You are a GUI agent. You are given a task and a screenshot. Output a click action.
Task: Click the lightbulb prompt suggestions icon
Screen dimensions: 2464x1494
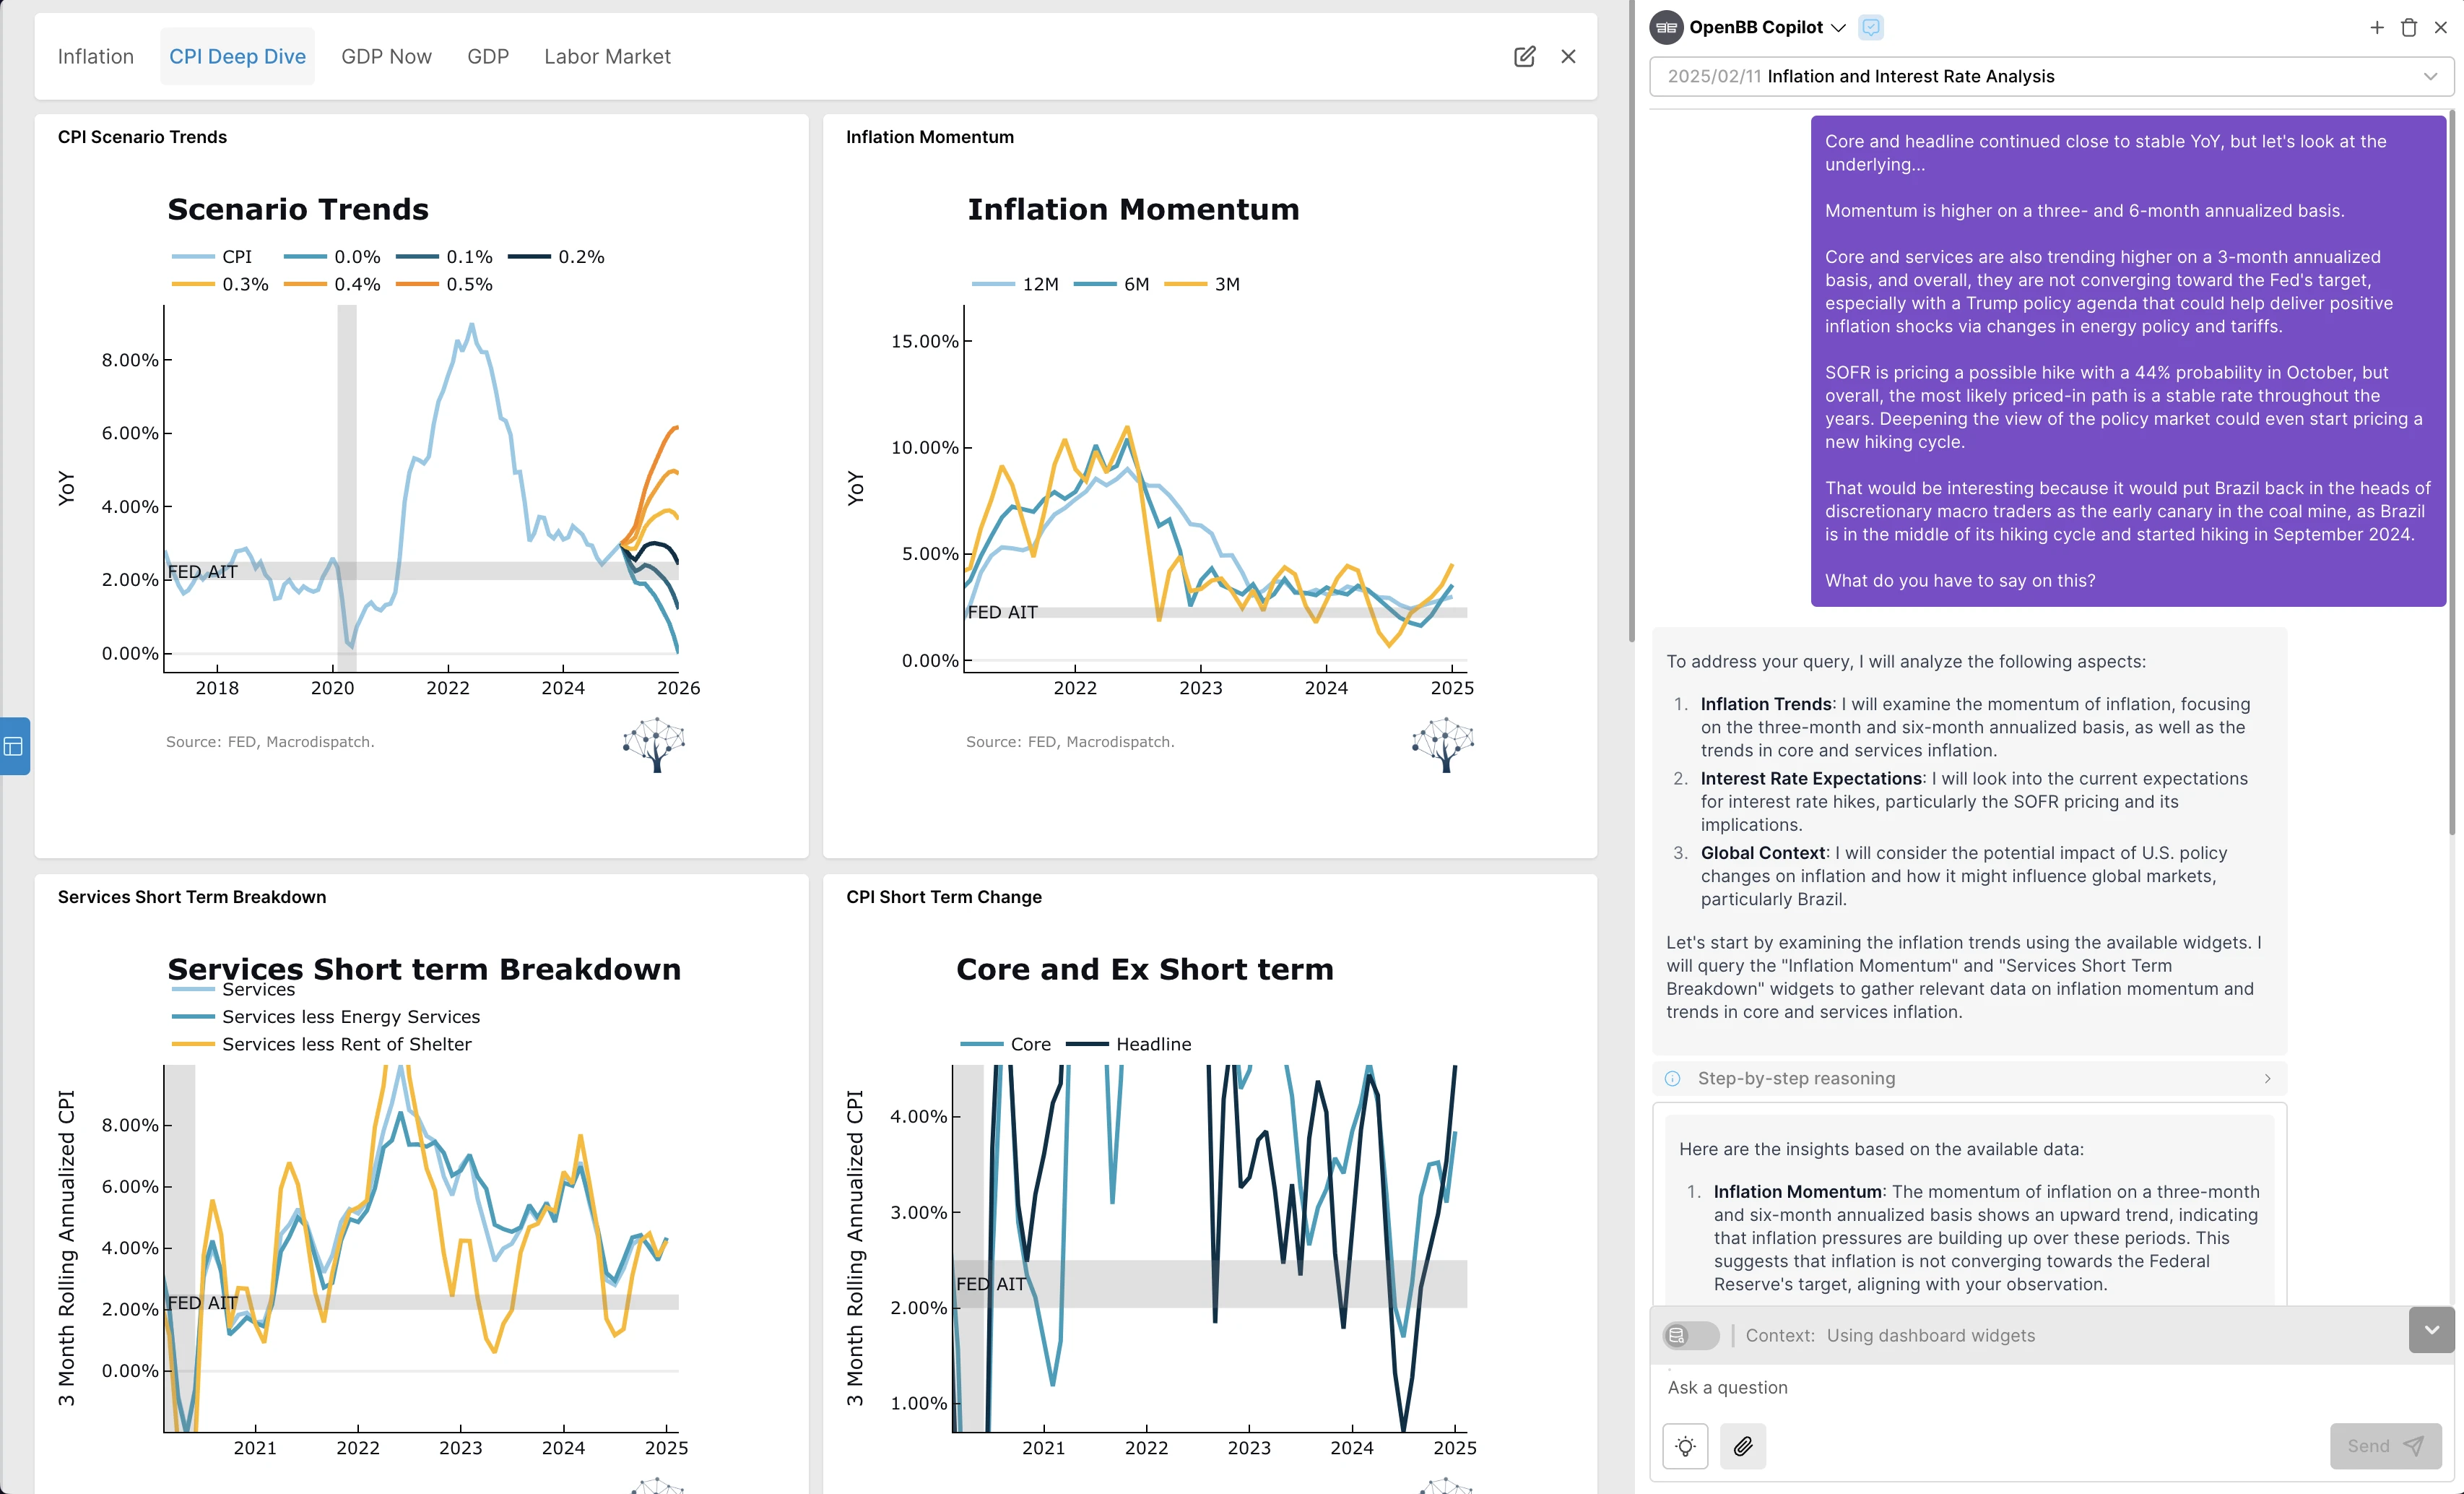point(1685,1446)
